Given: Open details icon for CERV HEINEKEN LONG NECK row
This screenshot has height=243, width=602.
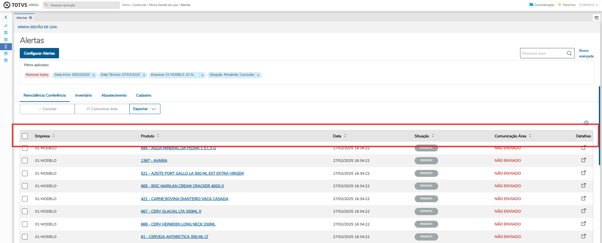Looking at the screenshot, I should tap(583, 224).
